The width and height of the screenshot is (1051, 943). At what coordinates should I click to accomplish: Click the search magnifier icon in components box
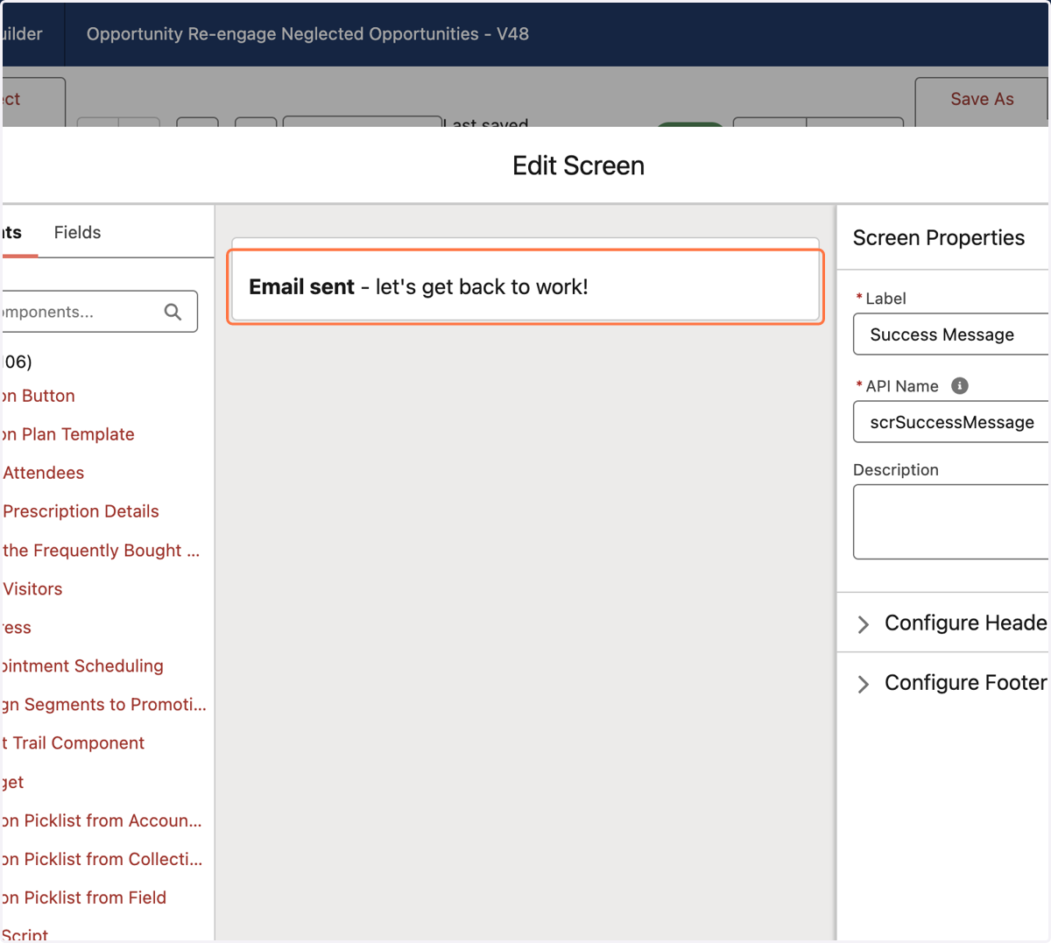pyautogui.click(x=173, y=312)
